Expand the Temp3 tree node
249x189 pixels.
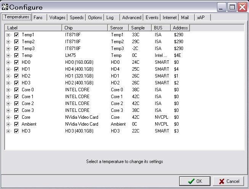click(x=8, y=48)
